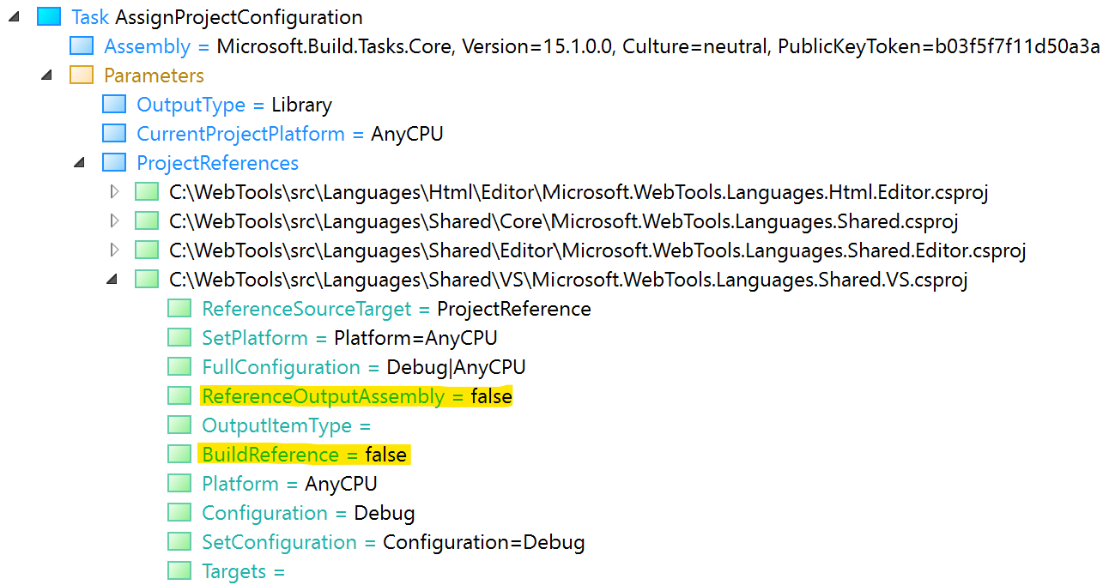1109x585 pixels.
Task: Click the icon beside Platform = AnyCPU
Action: [179, 484]
